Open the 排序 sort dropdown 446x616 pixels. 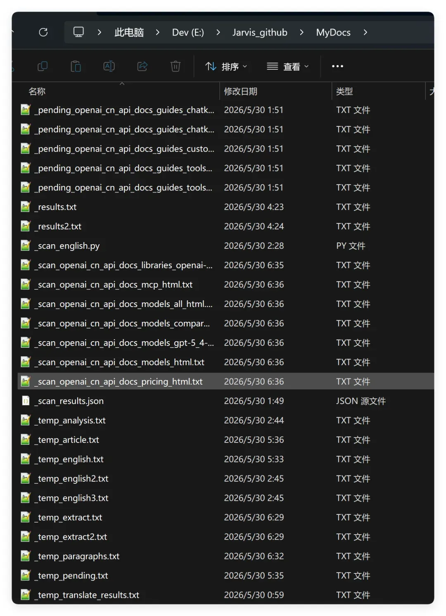tap(226, 66)
